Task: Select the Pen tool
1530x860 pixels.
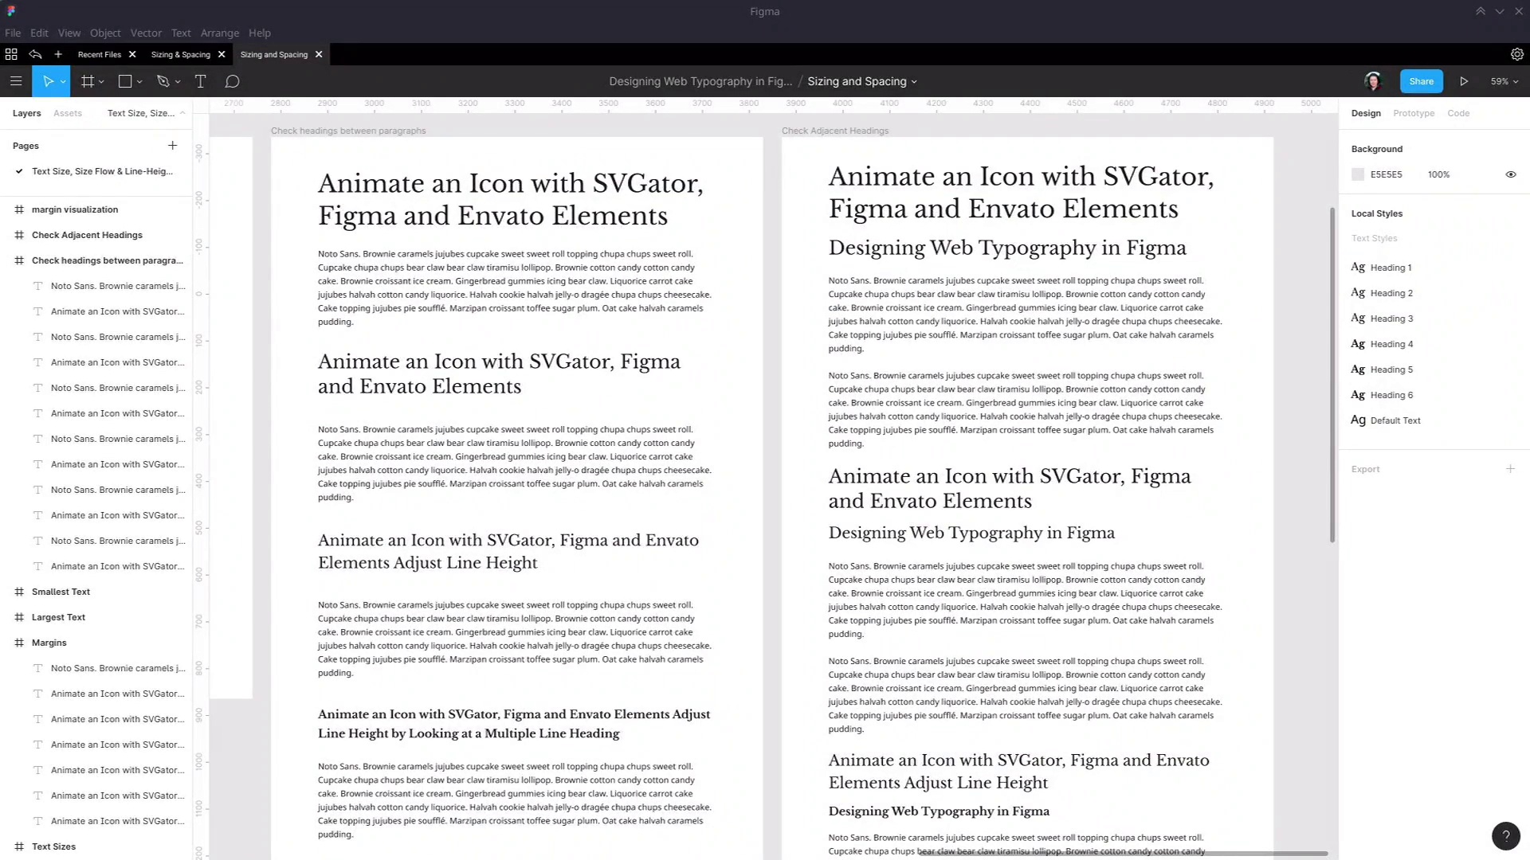Action: tap(163, 81)
